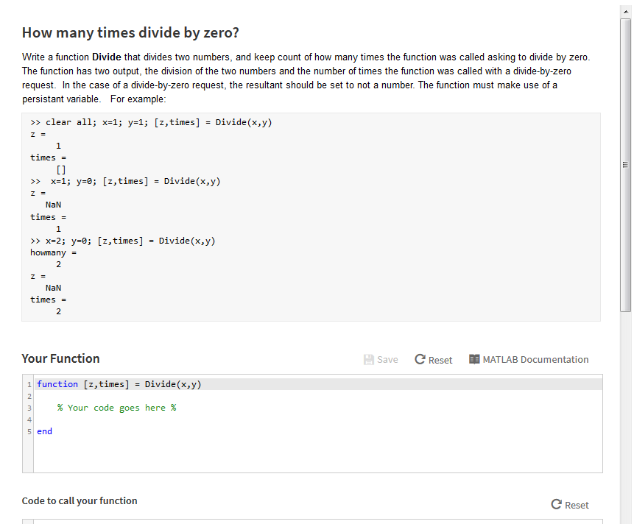Click line number 3 in the editor gutter

29,407
